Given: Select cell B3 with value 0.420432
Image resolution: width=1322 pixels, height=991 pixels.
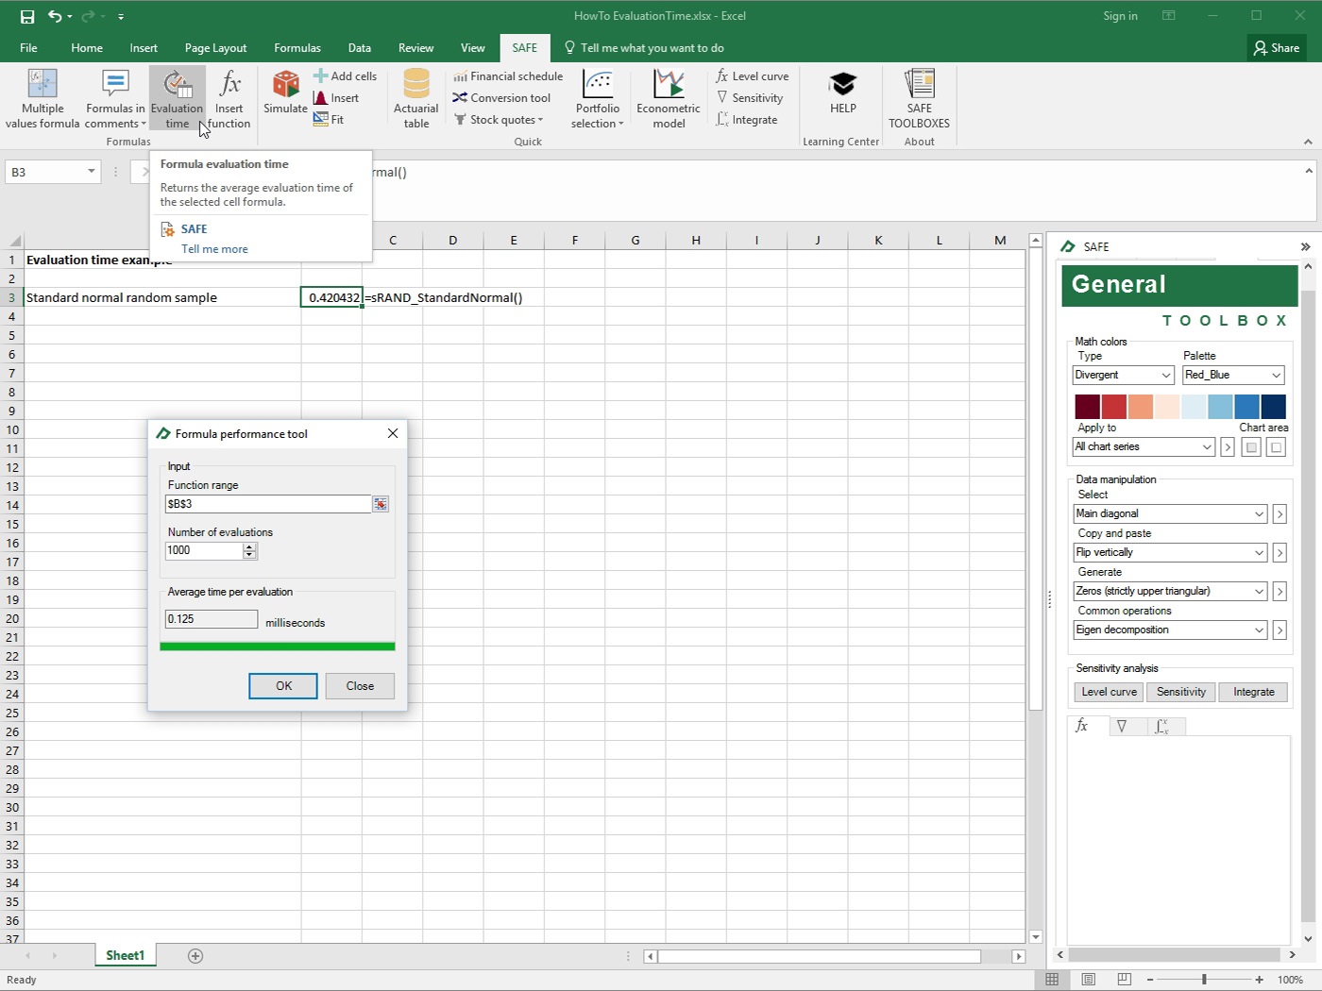Looking at the screenshot, I should 331,297.
